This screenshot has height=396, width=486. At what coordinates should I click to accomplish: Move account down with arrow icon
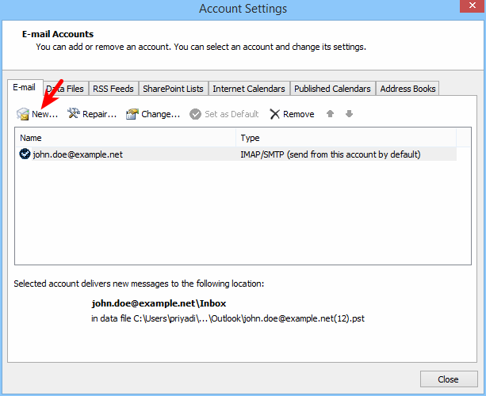[349, 113]
